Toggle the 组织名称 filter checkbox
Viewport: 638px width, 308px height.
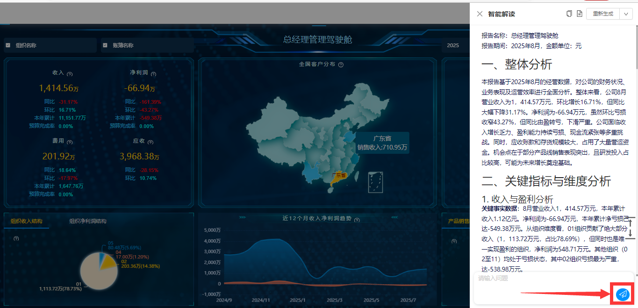8,45
